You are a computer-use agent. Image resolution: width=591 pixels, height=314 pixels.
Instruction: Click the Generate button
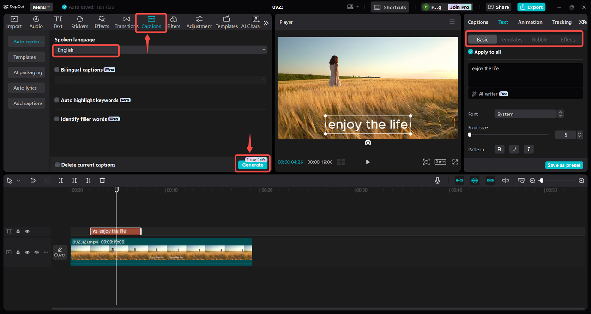(x=253, y=165)
